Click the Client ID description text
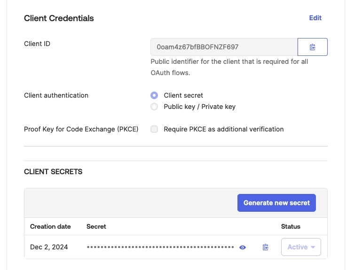 coord(229,67)
